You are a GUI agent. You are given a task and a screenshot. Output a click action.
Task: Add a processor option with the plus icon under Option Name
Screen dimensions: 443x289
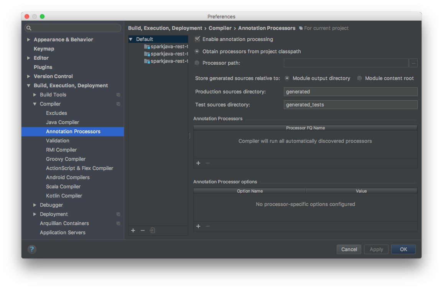point(198,226)
